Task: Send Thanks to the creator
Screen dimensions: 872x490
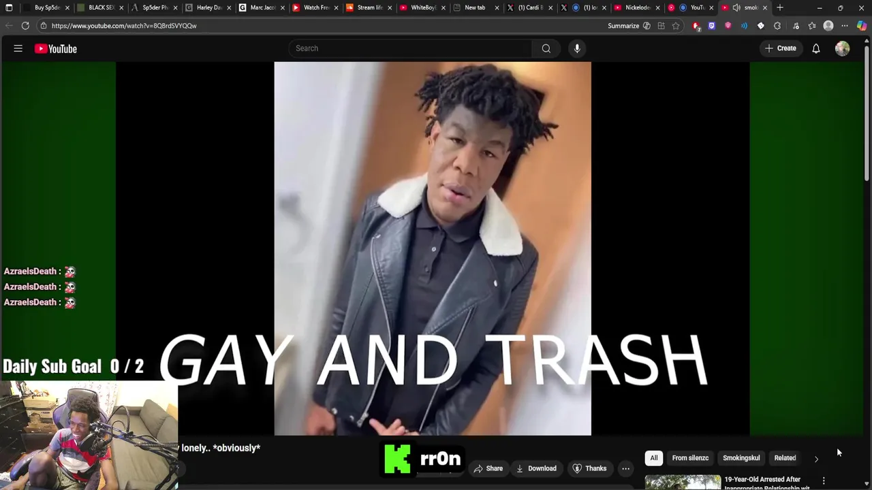Action: point(589,468)
